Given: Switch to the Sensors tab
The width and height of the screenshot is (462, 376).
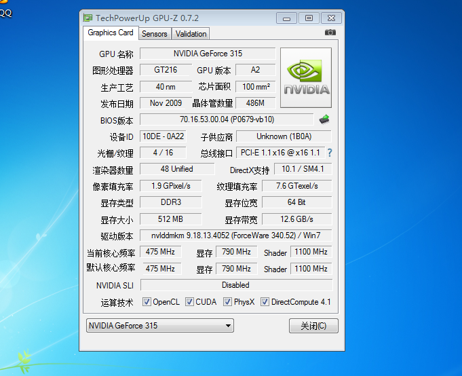Looking at the screenshot, I should coord(155,34).
